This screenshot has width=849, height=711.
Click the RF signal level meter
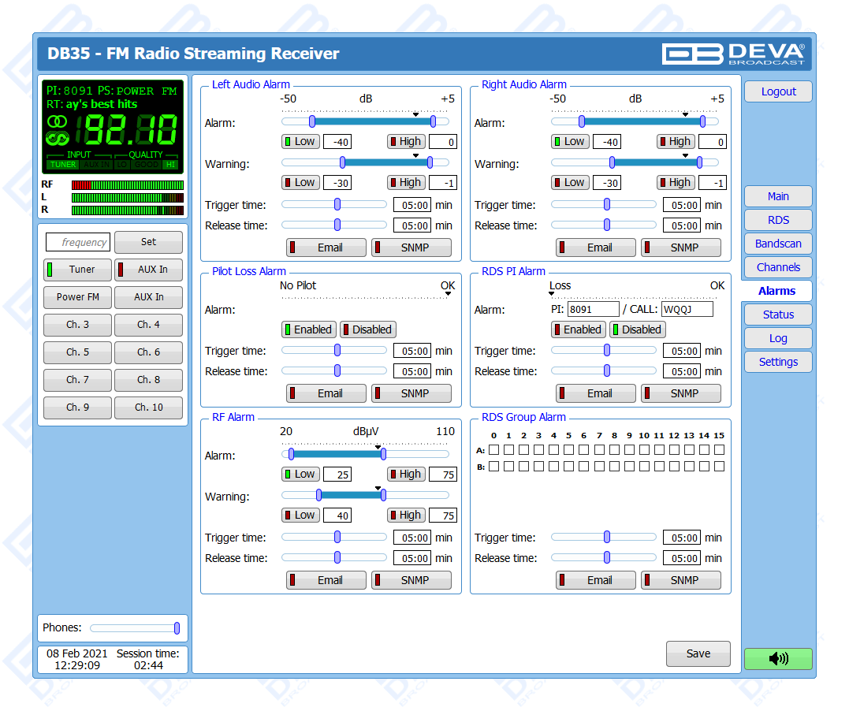click(x=127, y=184)
